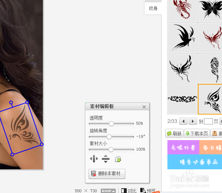
Task: Select the black butterfly tattoo at top right
Action: coord(210,11)
